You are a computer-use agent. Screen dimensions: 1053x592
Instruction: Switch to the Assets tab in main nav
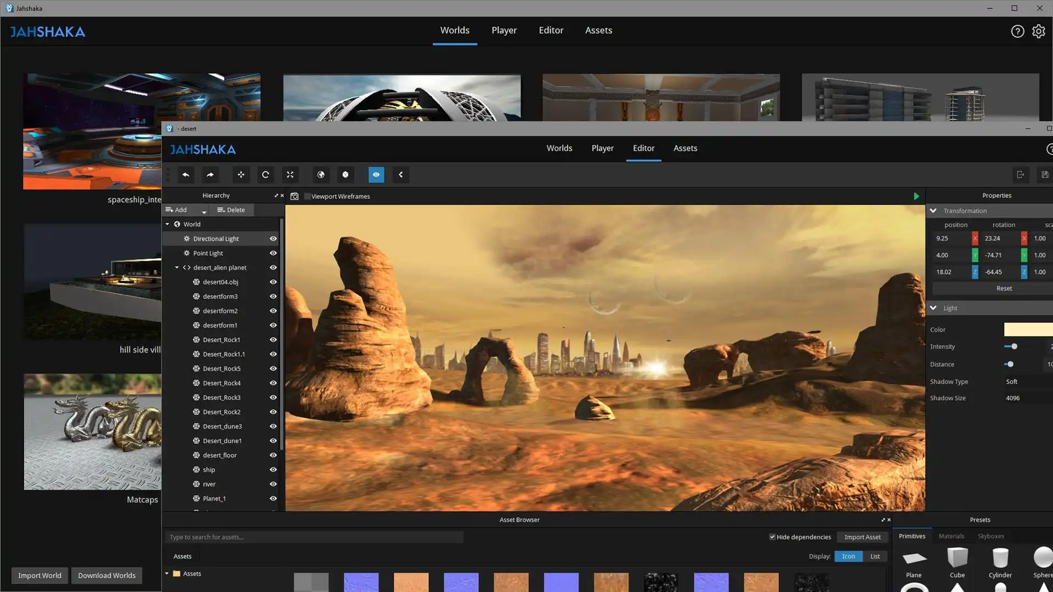pos(599,30)
